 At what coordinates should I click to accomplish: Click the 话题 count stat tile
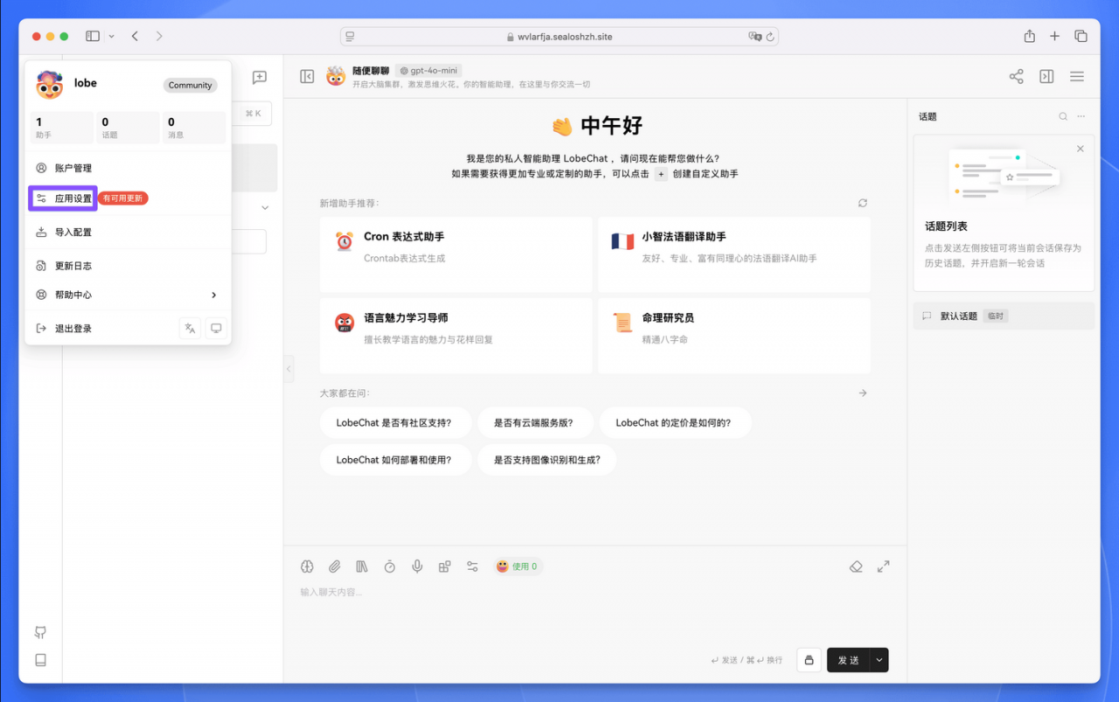click(128, 128)
